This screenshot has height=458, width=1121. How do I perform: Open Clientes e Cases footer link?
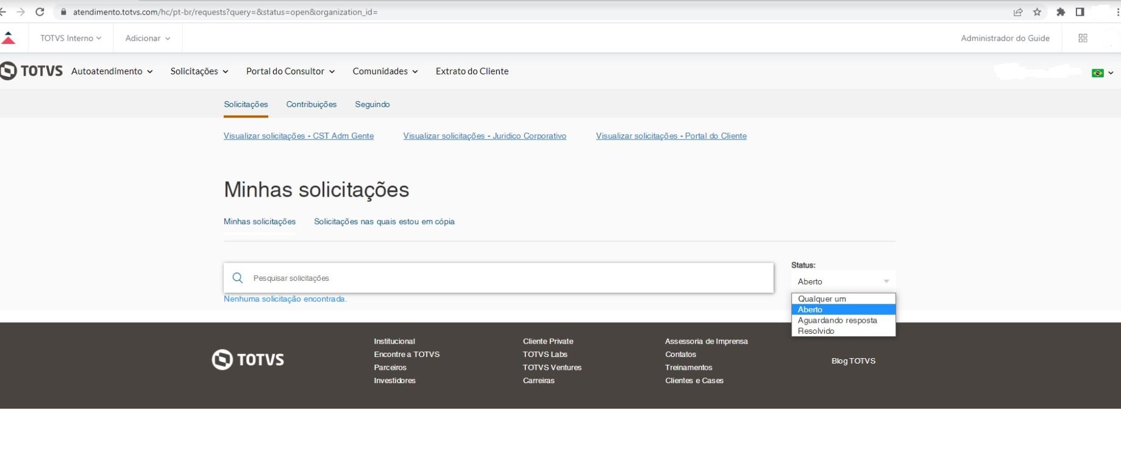click(x=694, y=381)
